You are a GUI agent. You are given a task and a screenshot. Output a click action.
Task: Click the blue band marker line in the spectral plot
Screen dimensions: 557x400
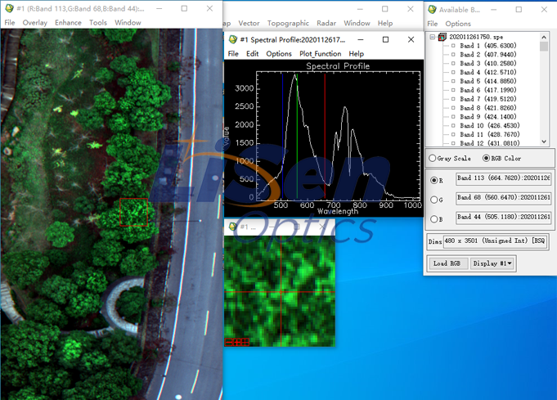(x=282, y=136)
